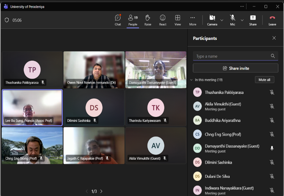This screenshot has width=284, height=196.
Task: Open the Chat panel
Action: [118, 20]
